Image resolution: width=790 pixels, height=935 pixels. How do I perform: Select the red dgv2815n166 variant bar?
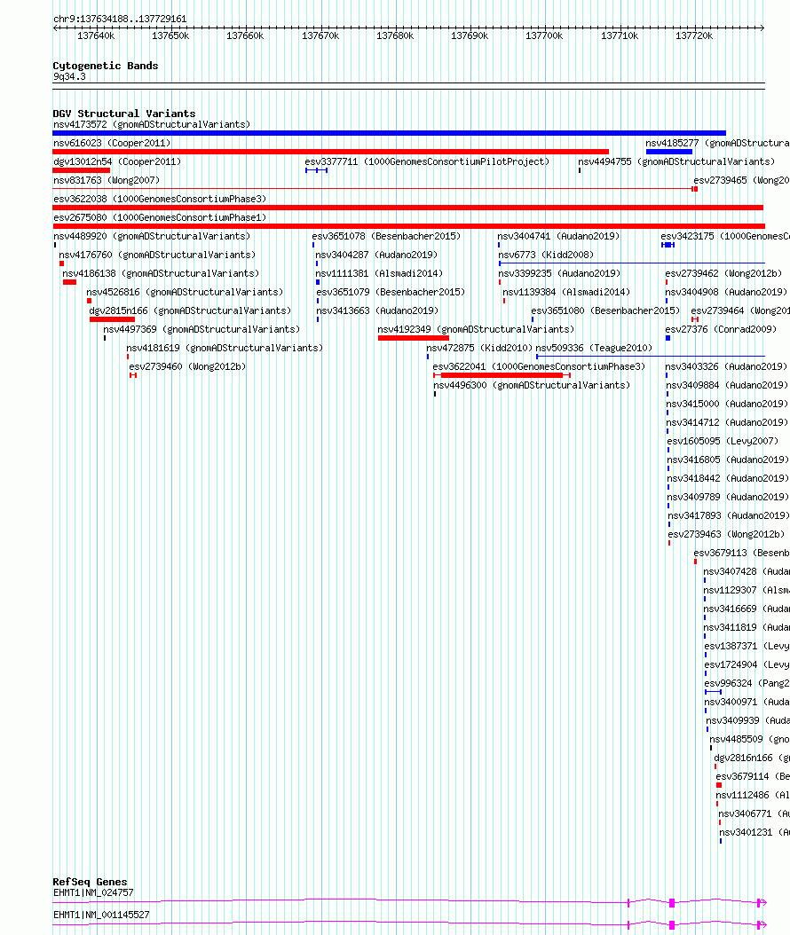[112, 319]
